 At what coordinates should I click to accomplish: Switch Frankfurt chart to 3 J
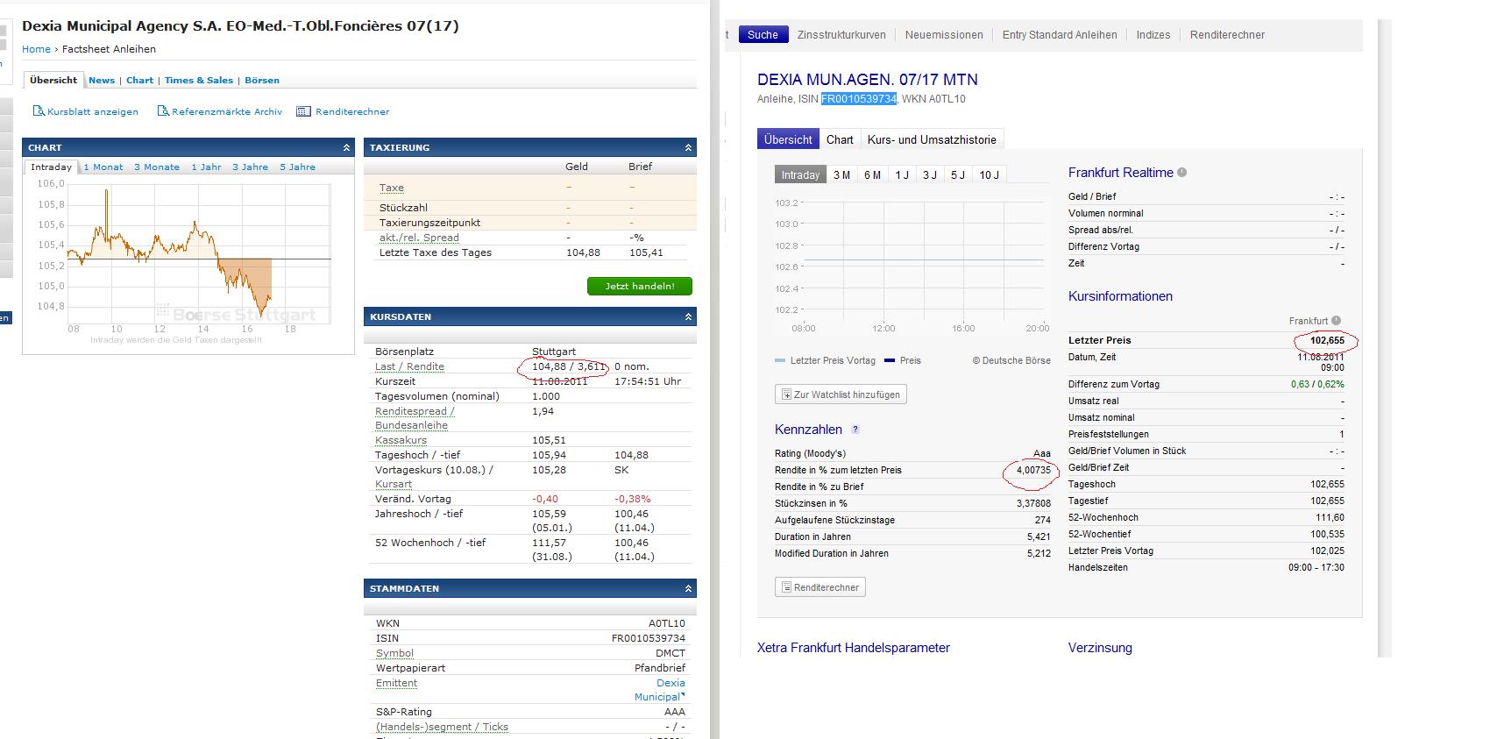pos(929,174)
